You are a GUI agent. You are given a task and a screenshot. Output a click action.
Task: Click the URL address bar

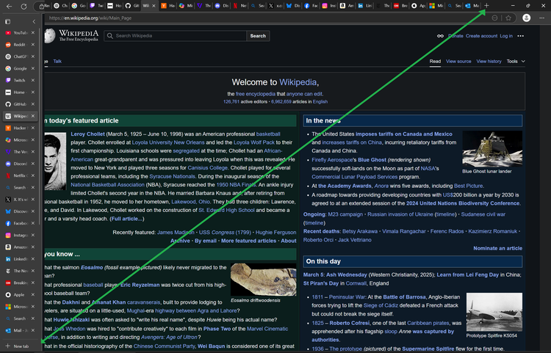[267, 18]
